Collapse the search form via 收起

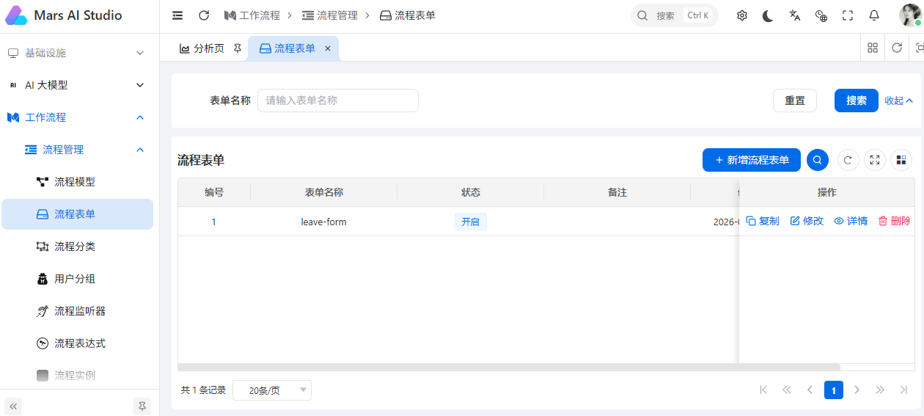pos(899,101)
